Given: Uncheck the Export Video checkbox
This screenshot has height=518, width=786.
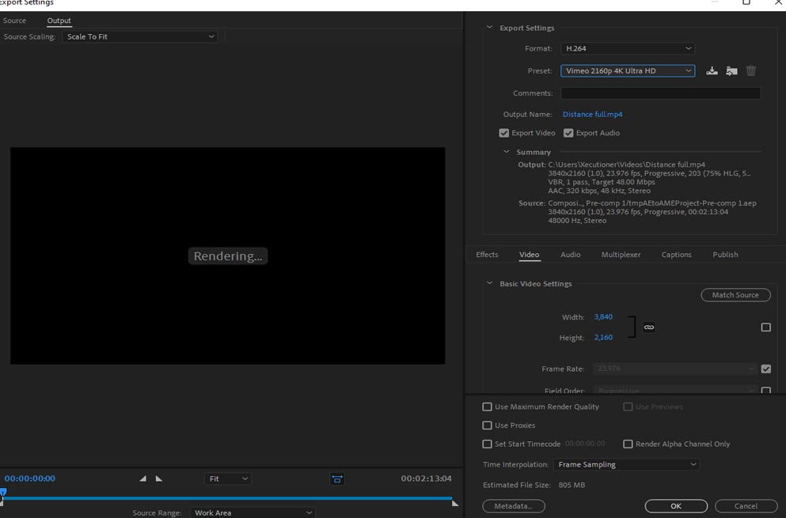Looking at the screenshot, I should [503, 133].
